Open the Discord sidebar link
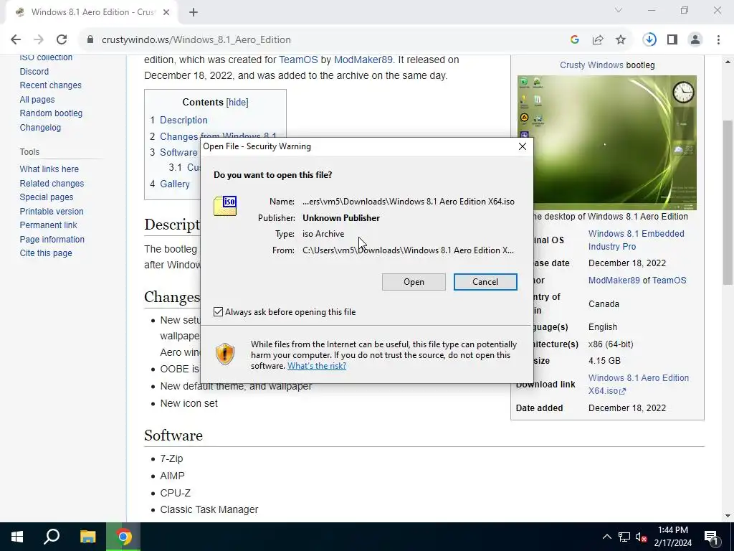The image size is (734, 551). click(x=34, y=72)
